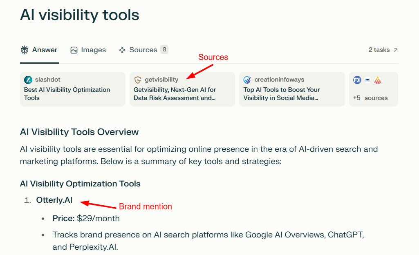Click the Sources count badge showing 8
Screen dimensions: 419x255
(x=164, y=50)
